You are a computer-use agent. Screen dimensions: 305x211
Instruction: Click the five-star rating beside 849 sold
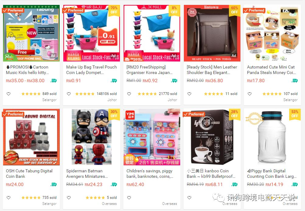(x=31, y=94)
